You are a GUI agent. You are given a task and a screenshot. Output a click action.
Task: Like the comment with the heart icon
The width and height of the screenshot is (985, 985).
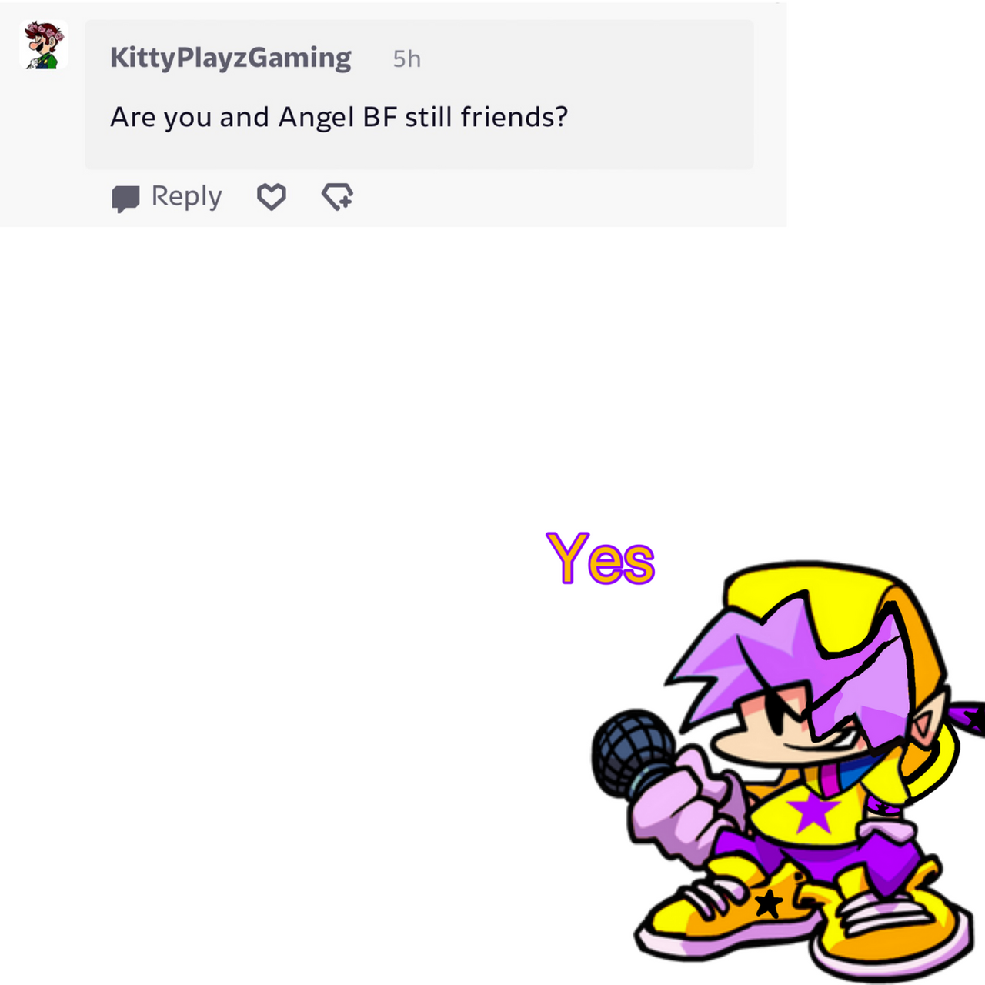point(271,197)
